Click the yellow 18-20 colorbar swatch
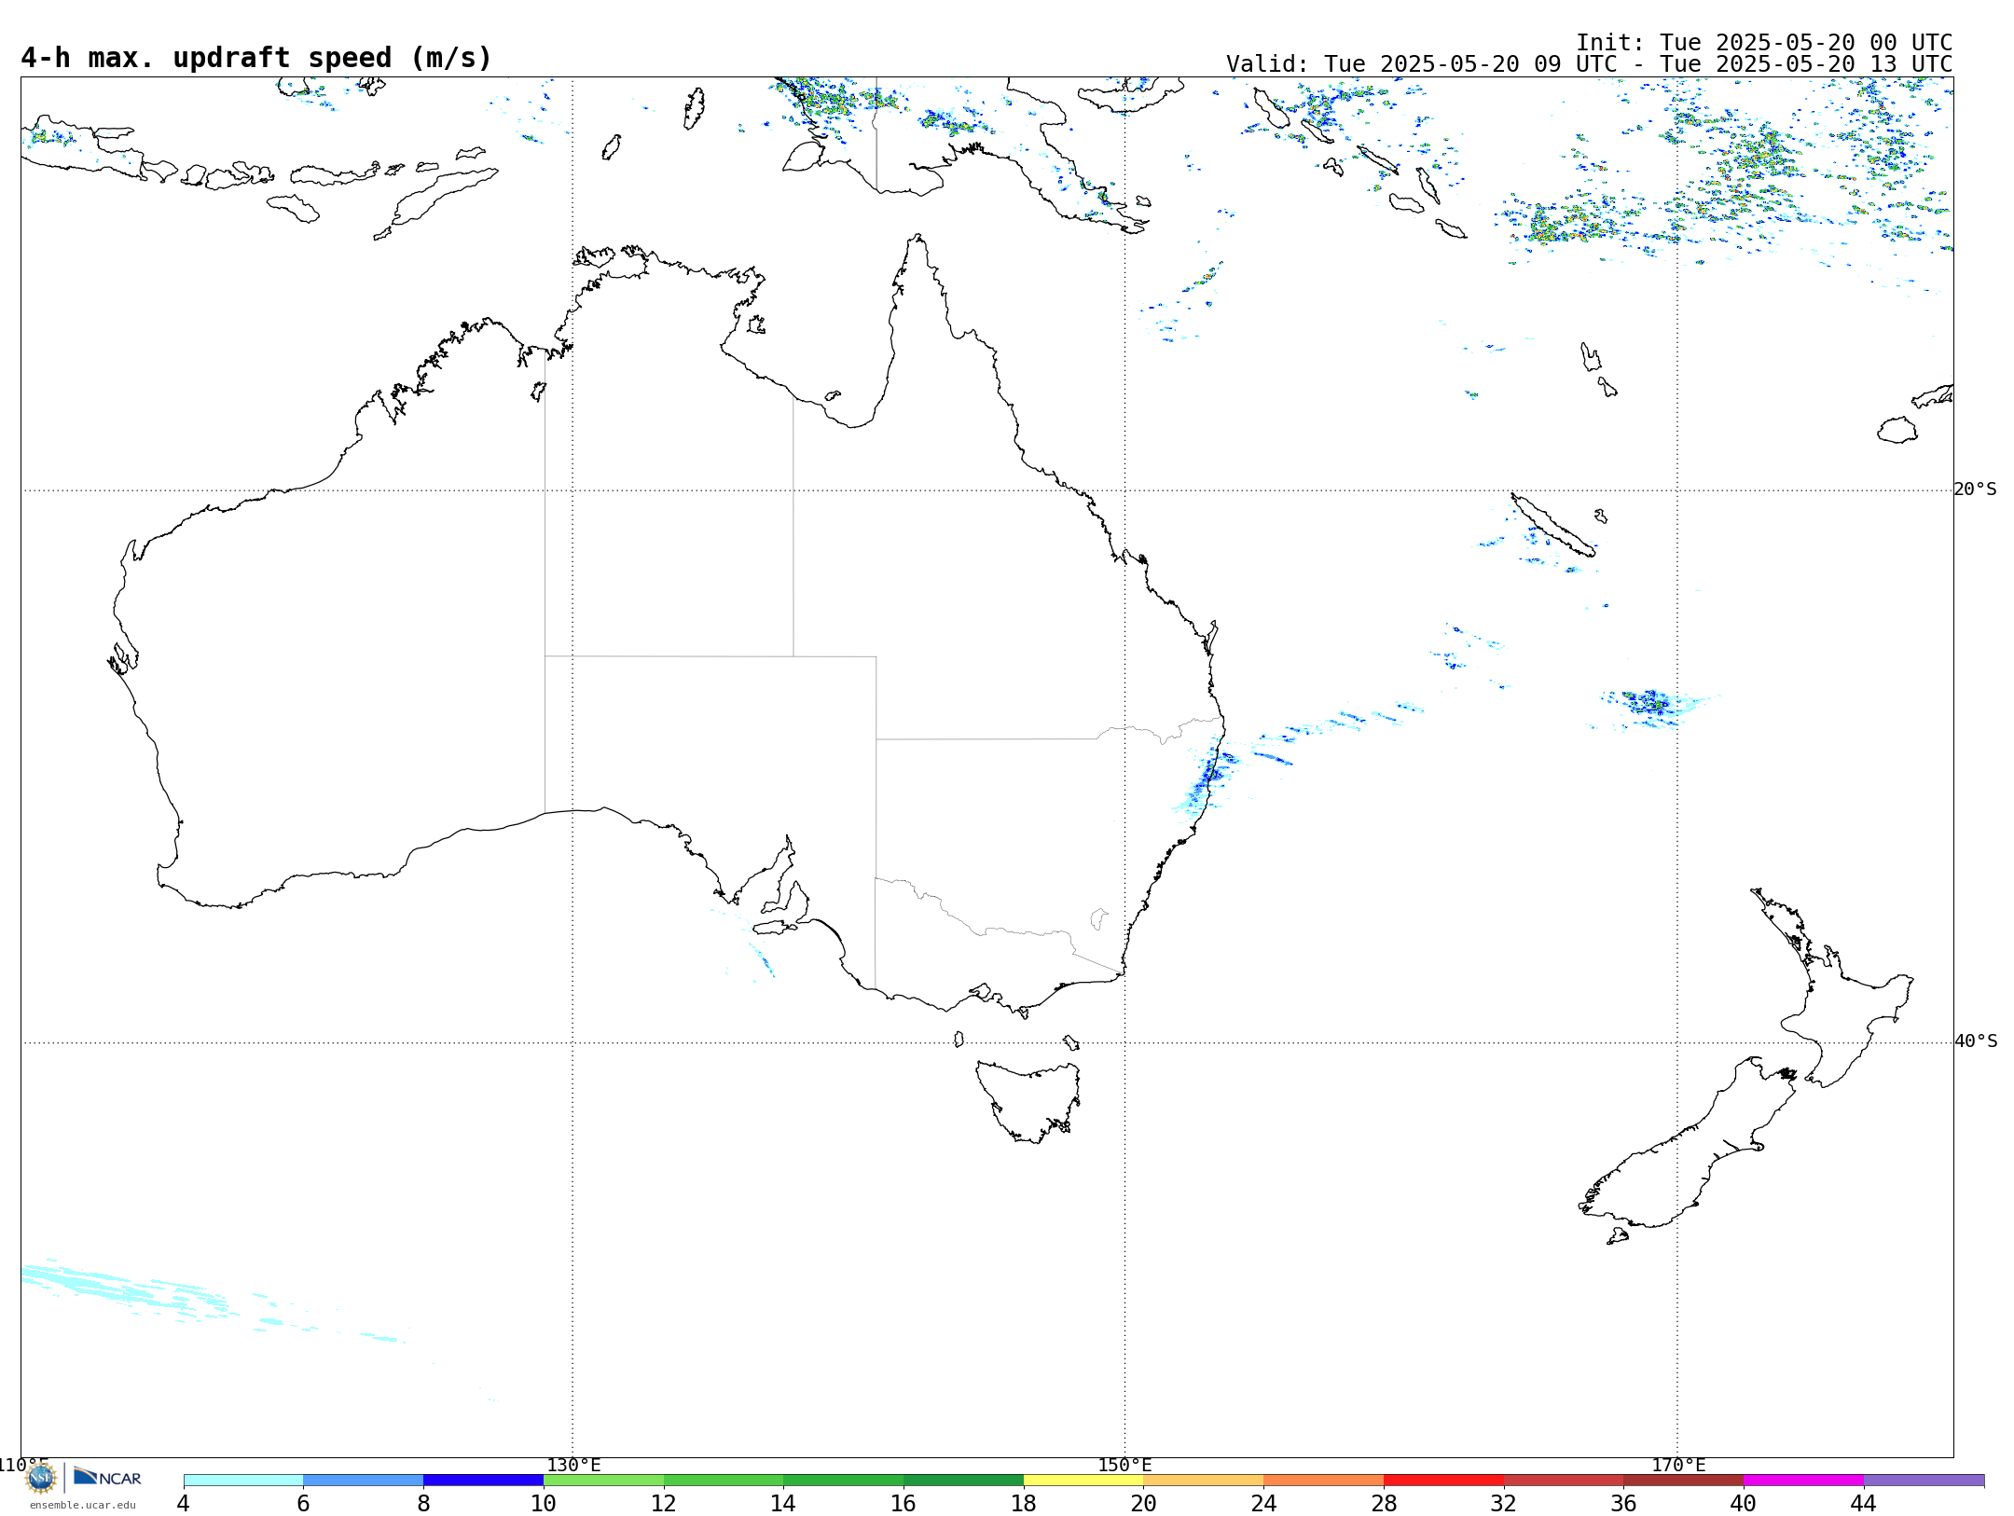 tap(1083, 1481)
